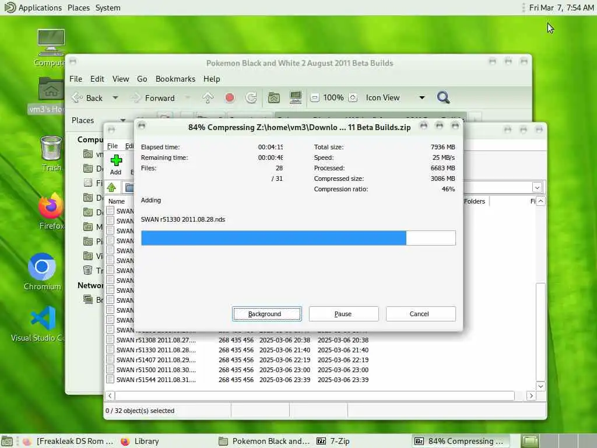Viewport: 597px width, 448px height.
Task: Click red Stop loading icon
Action: (x=230, y=98)
